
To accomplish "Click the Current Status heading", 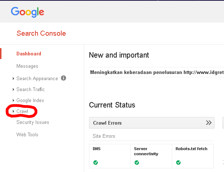I will click(112, 105).
